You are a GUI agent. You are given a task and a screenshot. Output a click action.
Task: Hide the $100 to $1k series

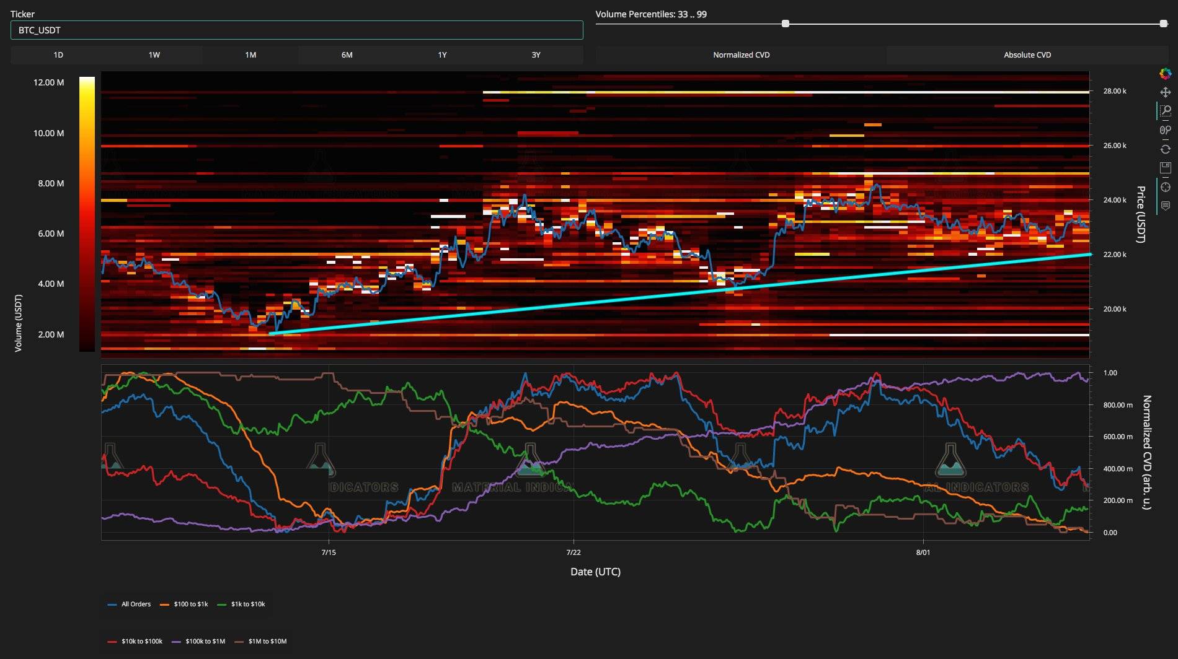click(184, 604)
